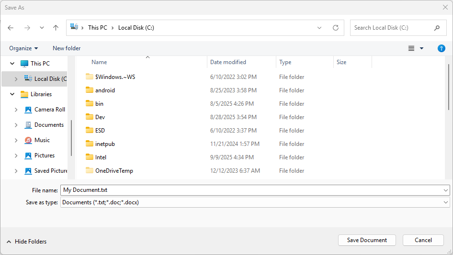This screenshot has width=453, height=255.
Task: Click the view layout icon
Action: 411,48
